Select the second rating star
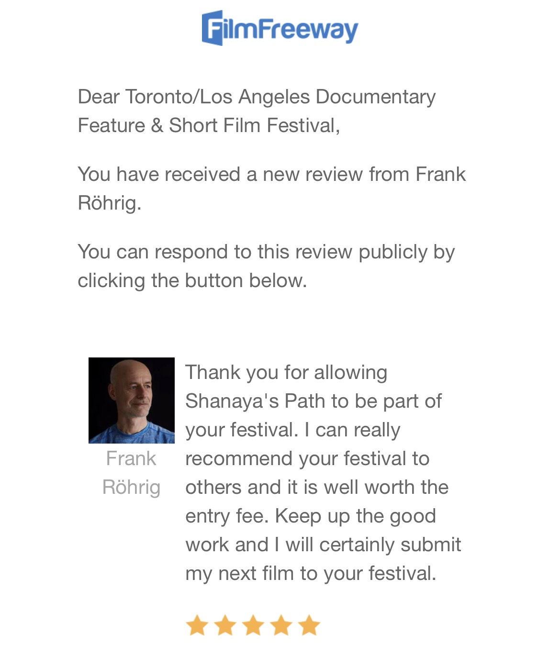This screenshot has width=560, height=668. click(225, 625)
